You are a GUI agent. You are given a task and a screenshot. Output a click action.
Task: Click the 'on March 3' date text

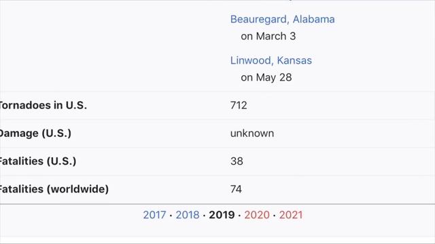[268, 36]
